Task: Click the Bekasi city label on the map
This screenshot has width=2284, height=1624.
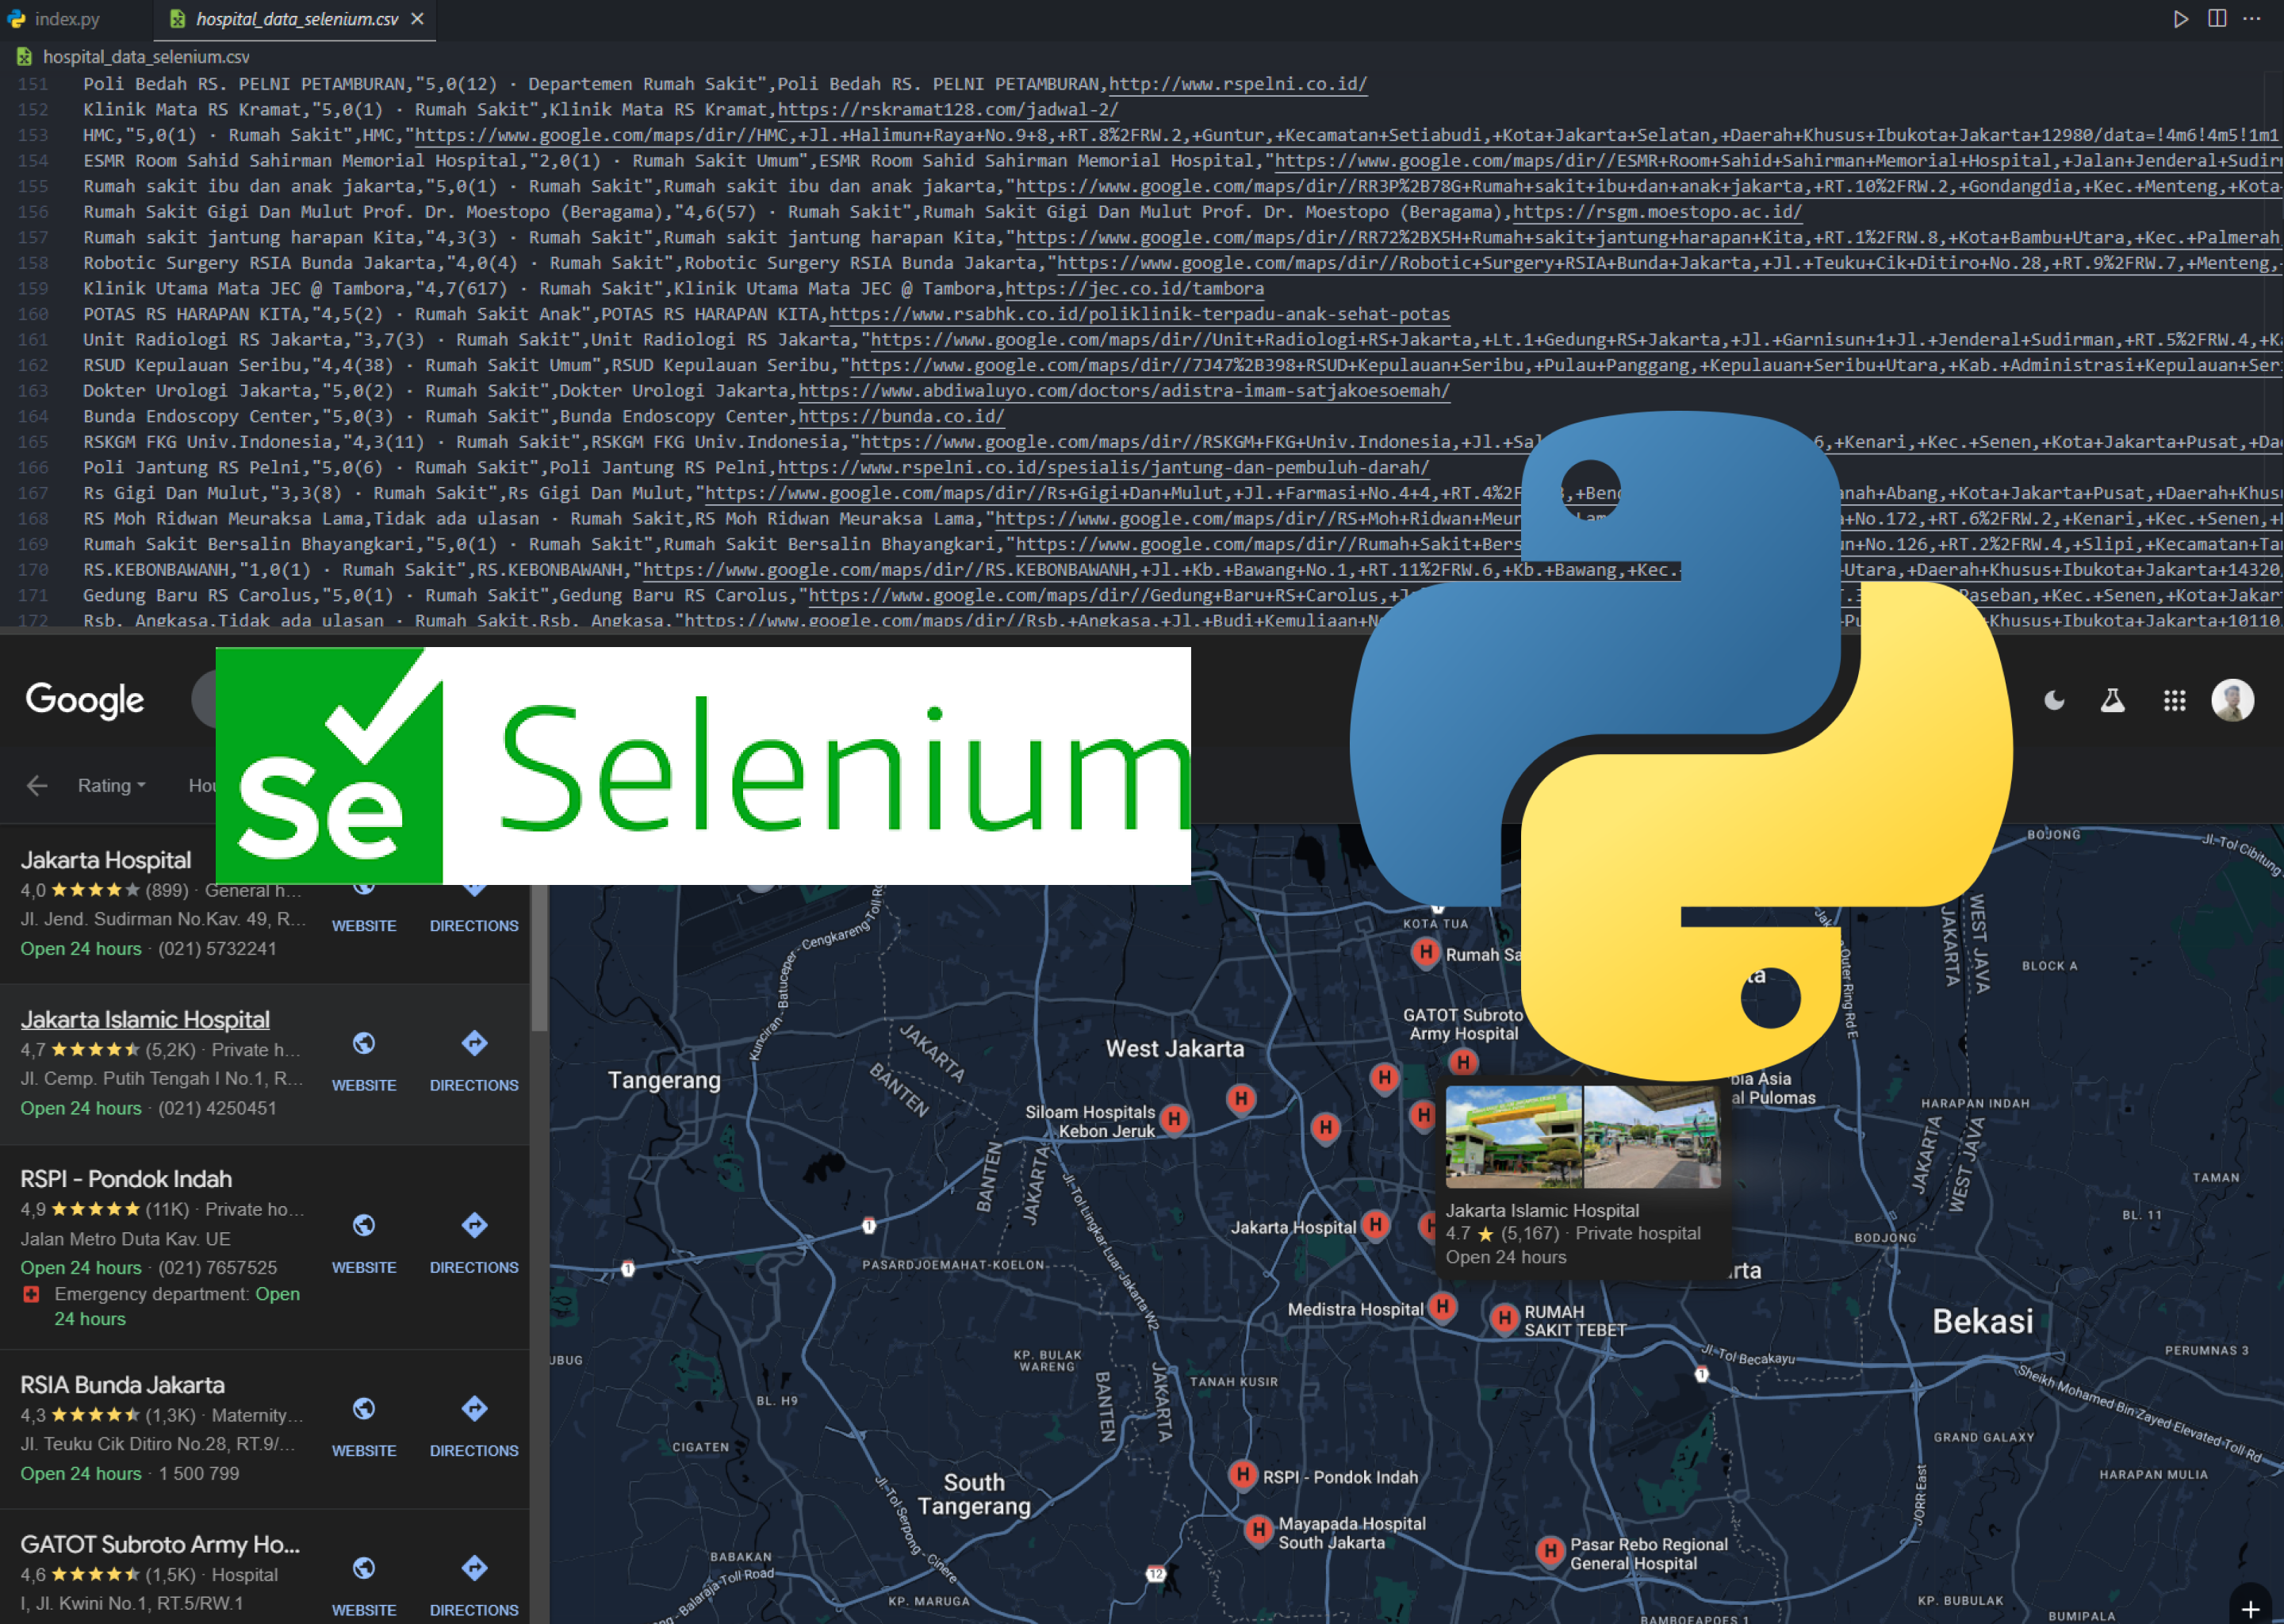Action: pos(1982,1322)
